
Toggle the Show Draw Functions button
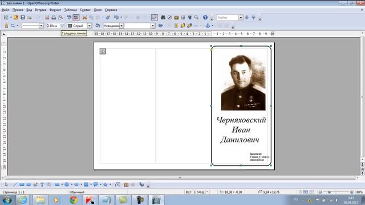[154, 18]
